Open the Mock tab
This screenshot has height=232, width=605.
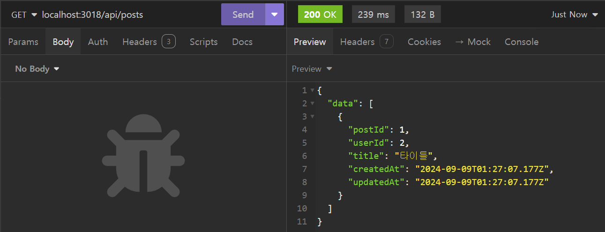pyautogui.click(x=473, y=42)
